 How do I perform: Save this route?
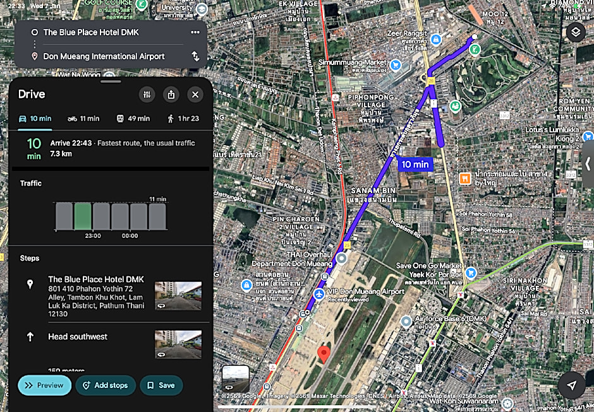pos(161,385)
